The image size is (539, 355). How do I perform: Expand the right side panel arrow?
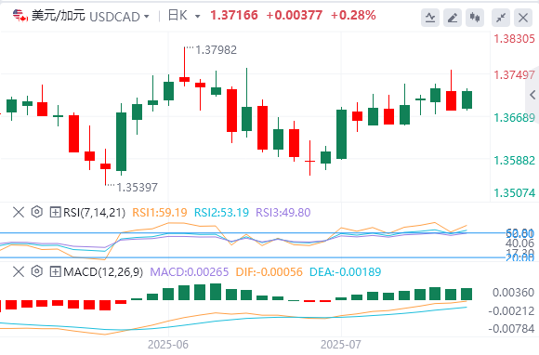pos(532,94)
